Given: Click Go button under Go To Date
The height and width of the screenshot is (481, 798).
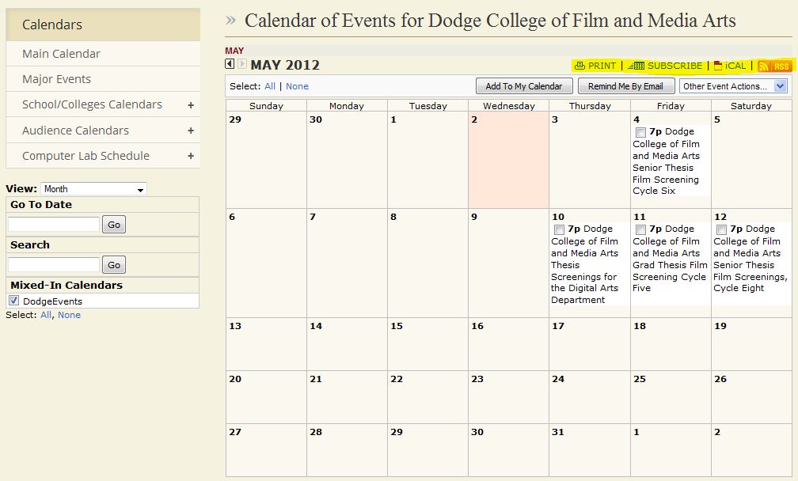Looking at the screenshot, I should coord(114,224).
